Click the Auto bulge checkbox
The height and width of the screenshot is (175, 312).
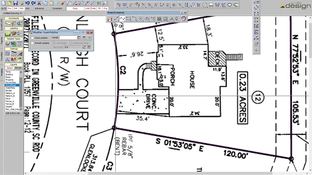[54, 43]
